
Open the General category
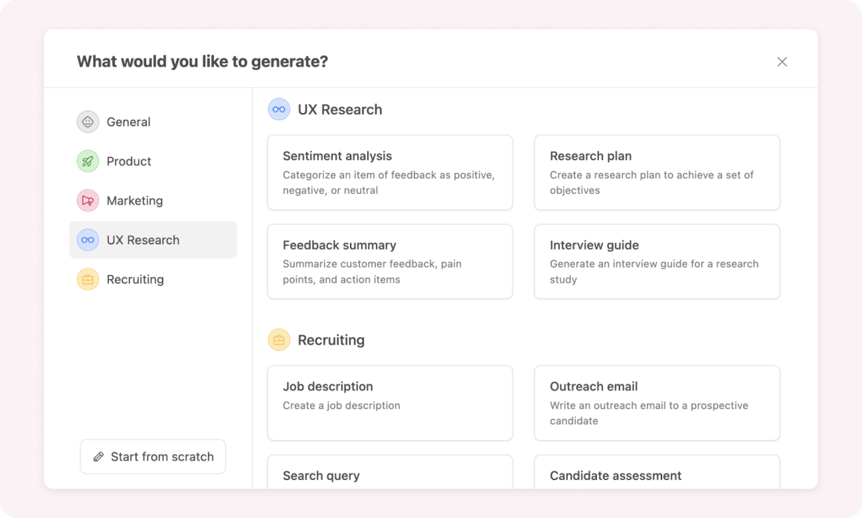[128, 122]
